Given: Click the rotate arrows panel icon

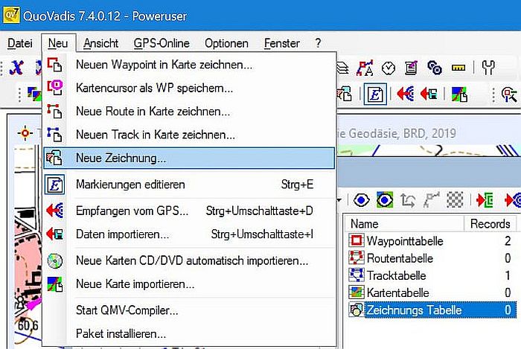Looking at the screenshot, I should click(x=408, y=200).
